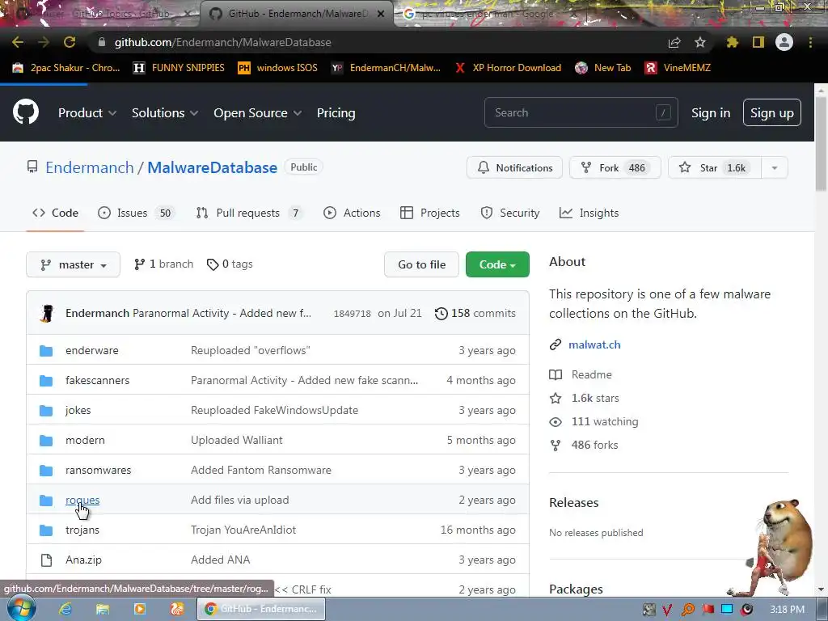This screenshot has height=621, width=828.
Task: Switch to the Security tab
Action: (509, 213)
